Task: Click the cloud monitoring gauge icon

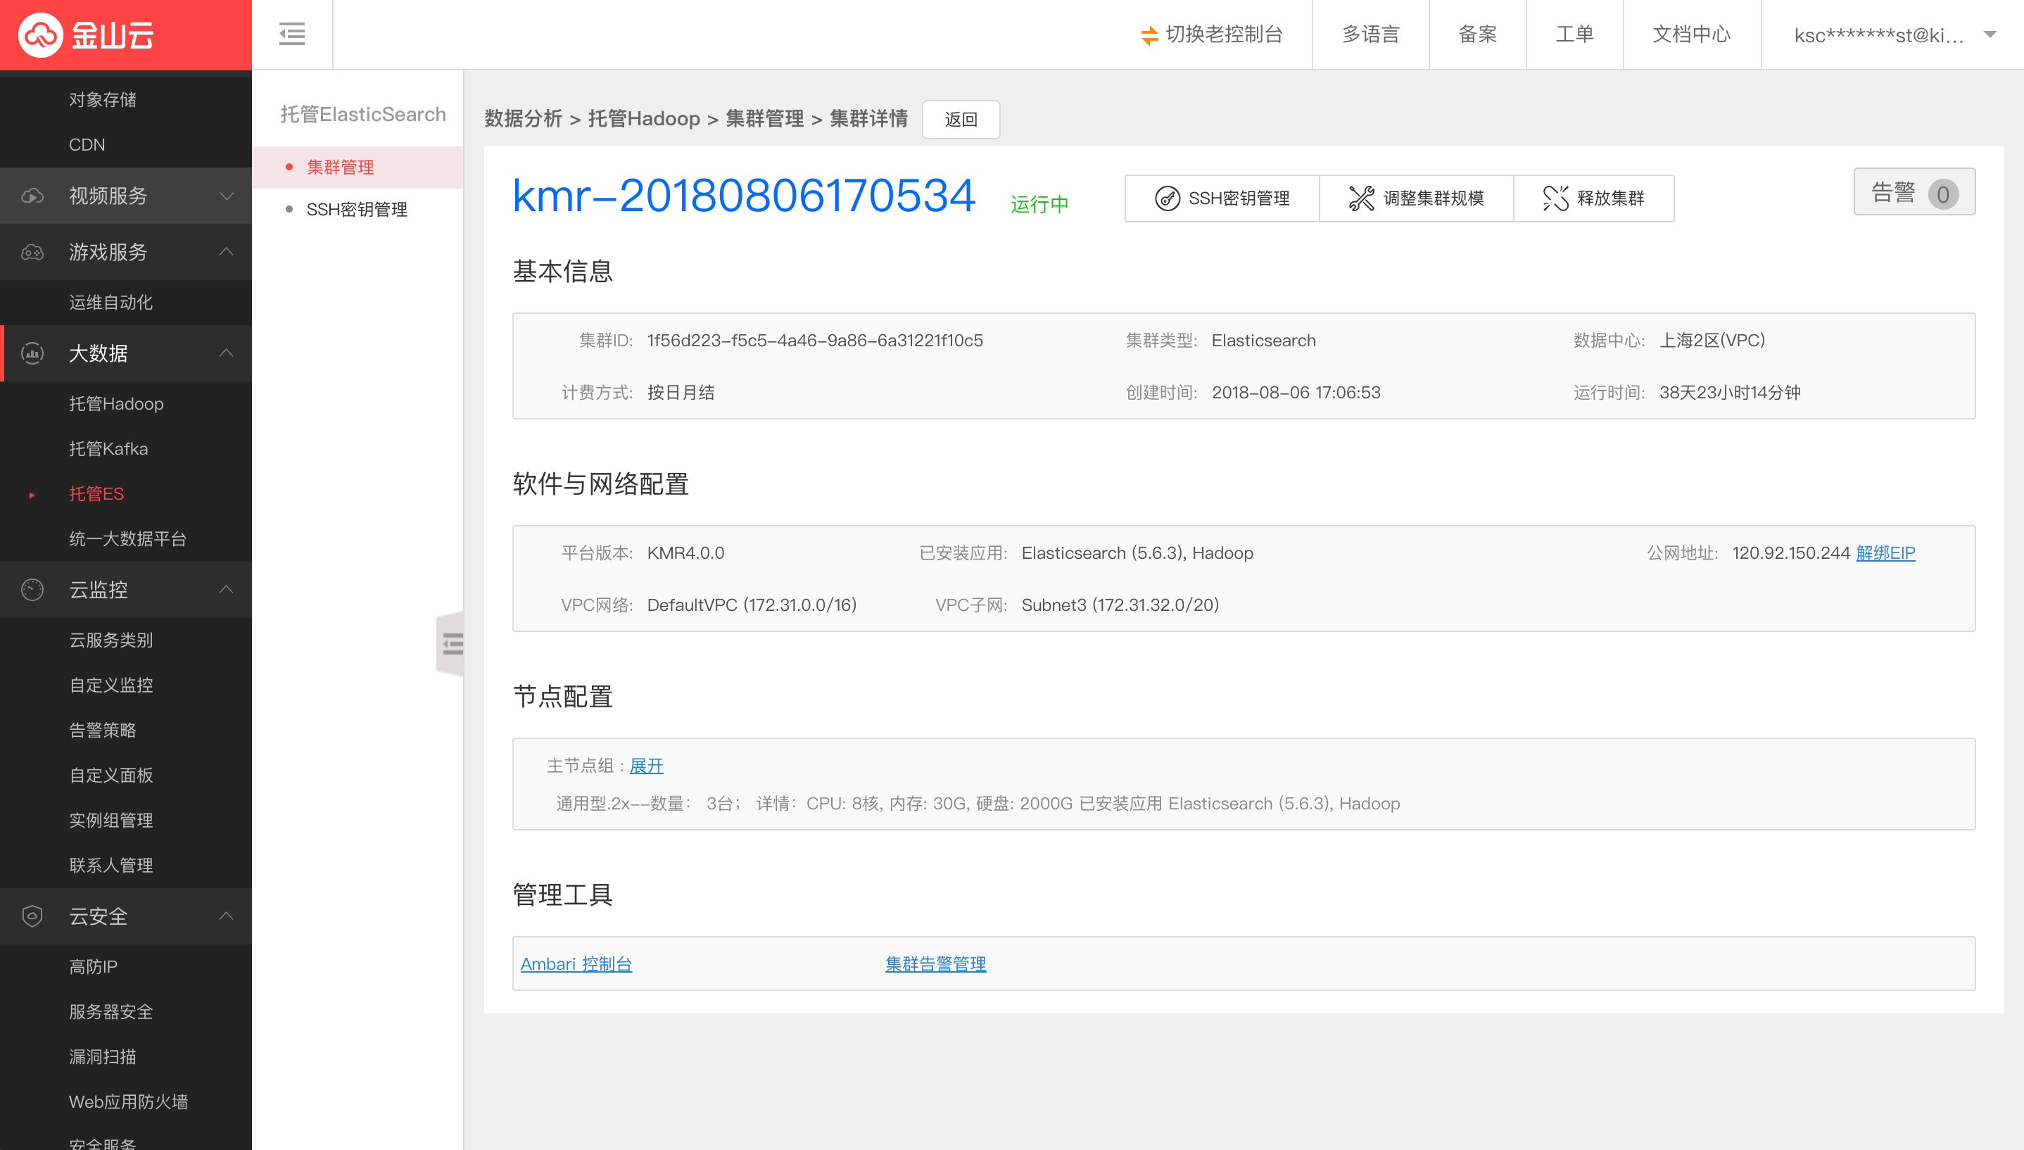Action: [32, 589]
